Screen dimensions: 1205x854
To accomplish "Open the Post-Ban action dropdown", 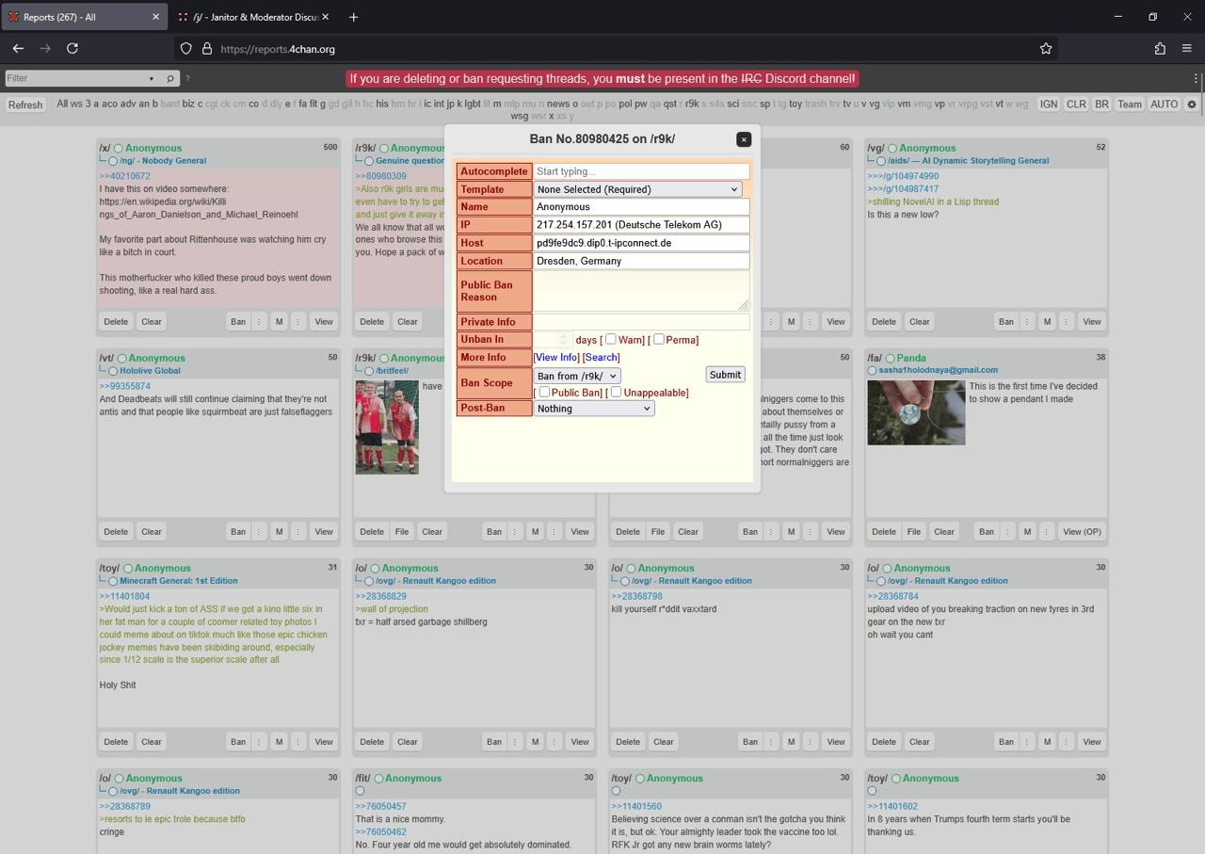I will tap(593, 409).
